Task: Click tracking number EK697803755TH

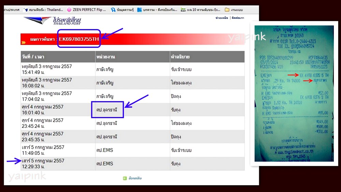Action: (x=79, y=39)
